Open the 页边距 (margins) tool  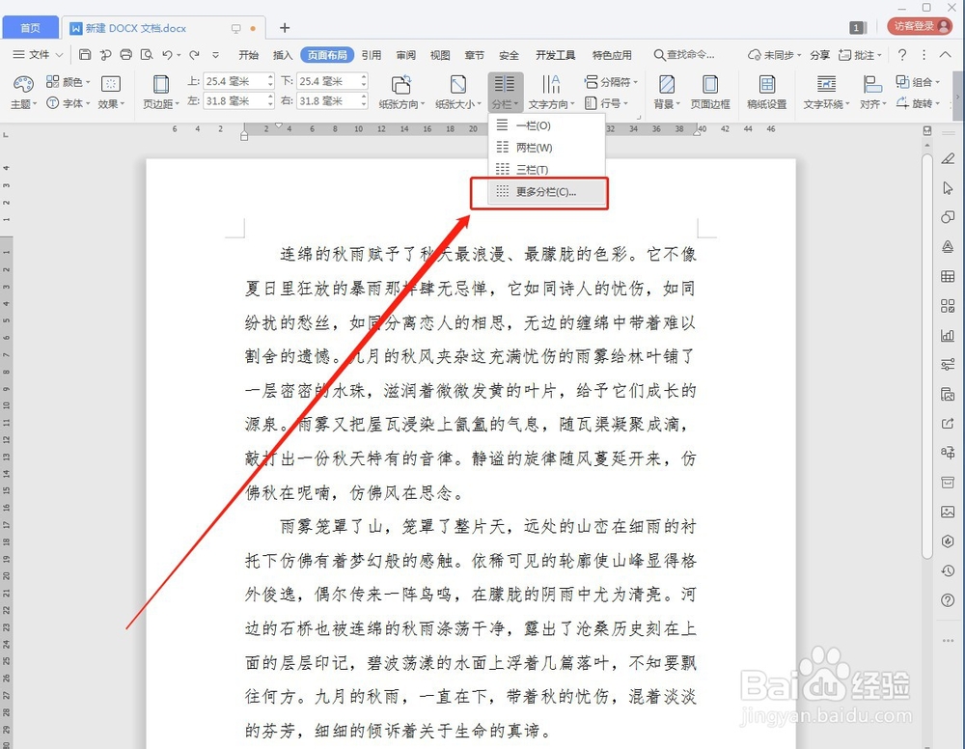[159, 92]
